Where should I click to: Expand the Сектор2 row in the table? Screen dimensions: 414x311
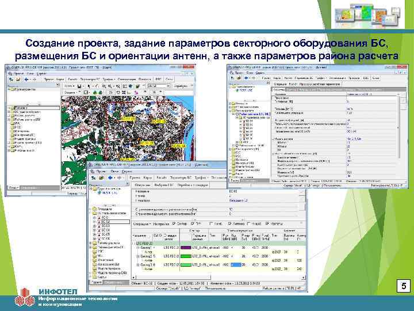(137, 256)
